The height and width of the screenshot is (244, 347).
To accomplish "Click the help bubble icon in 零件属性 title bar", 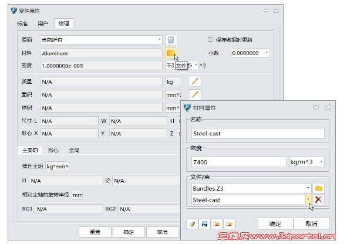I will pyautogui.click(x=266, y=11).
